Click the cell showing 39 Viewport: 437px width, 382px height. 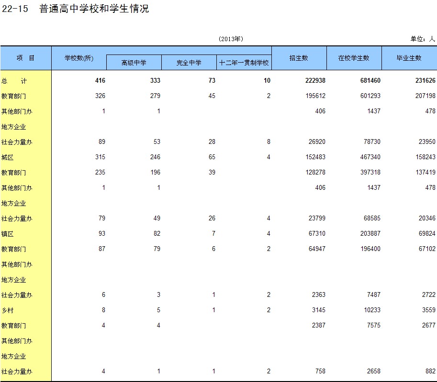(x=212, y=173)
